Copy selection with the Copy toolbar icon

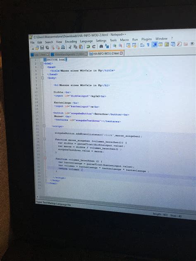(75, 47)
